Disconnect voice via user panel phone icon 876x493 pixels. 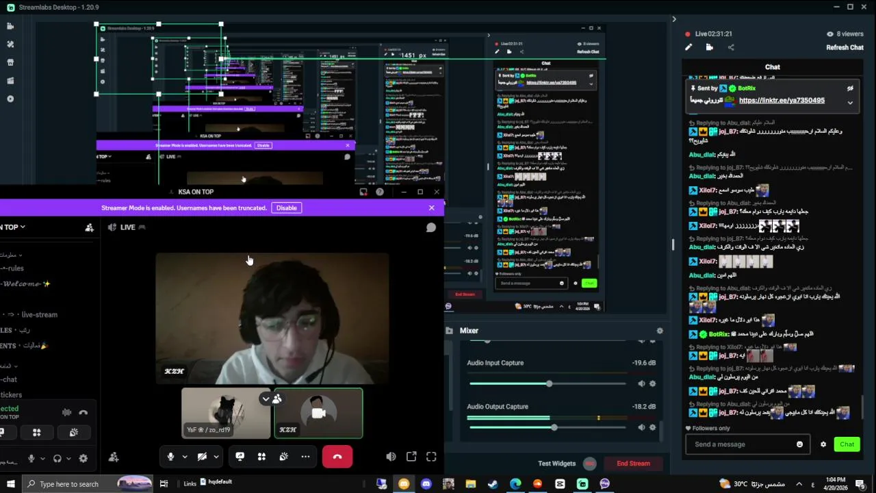click(x=83, y=412)
